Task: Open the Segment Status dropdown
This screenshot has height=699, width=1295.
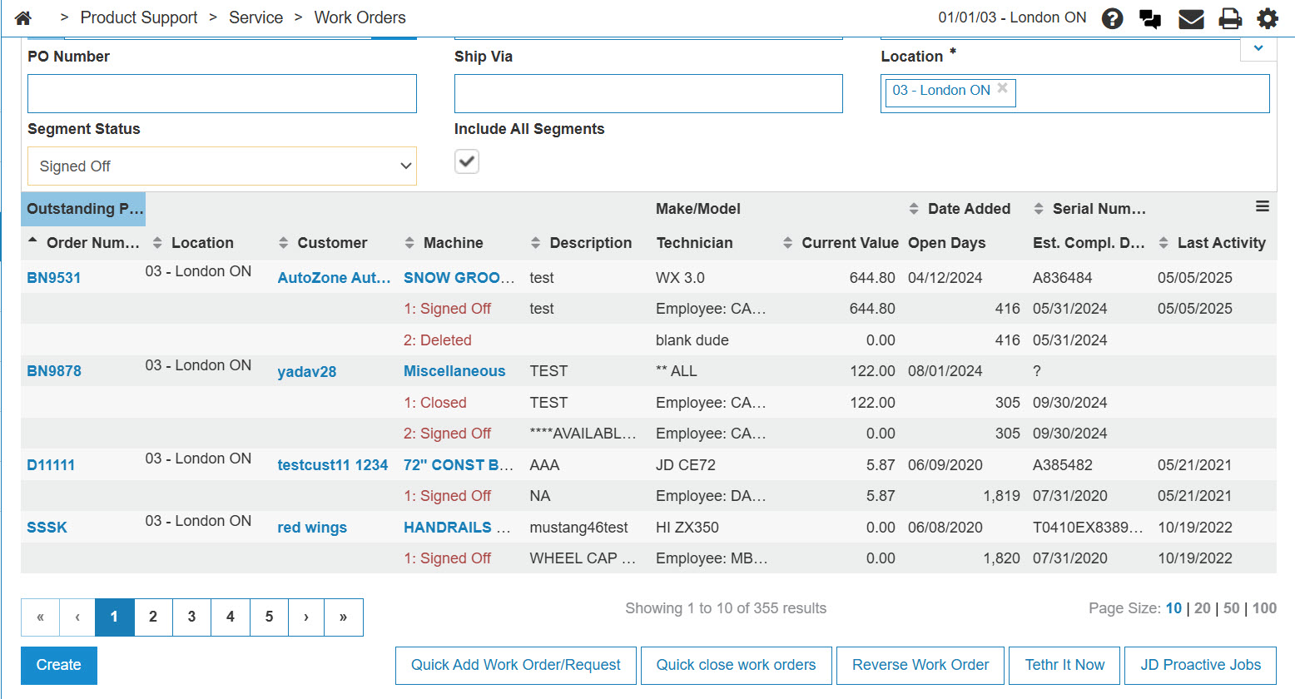Action: 221,166
